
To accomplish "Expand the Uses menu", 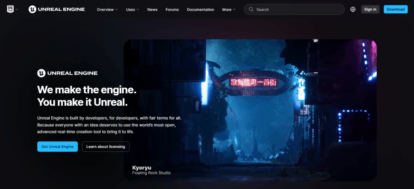I will click(132, 9).
